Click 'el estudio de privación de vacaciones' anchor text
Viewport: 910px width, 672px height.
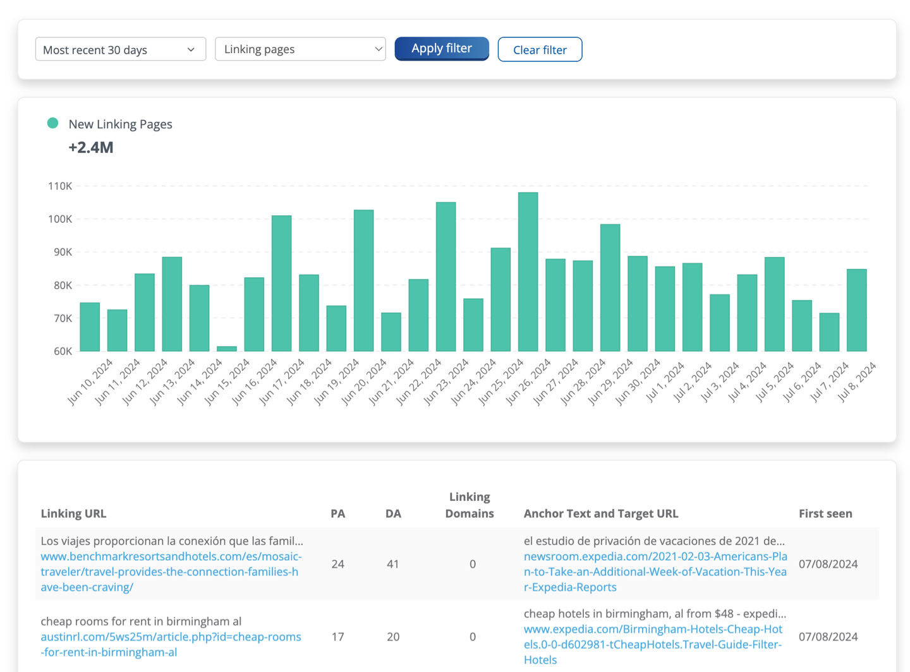(655, 541)
